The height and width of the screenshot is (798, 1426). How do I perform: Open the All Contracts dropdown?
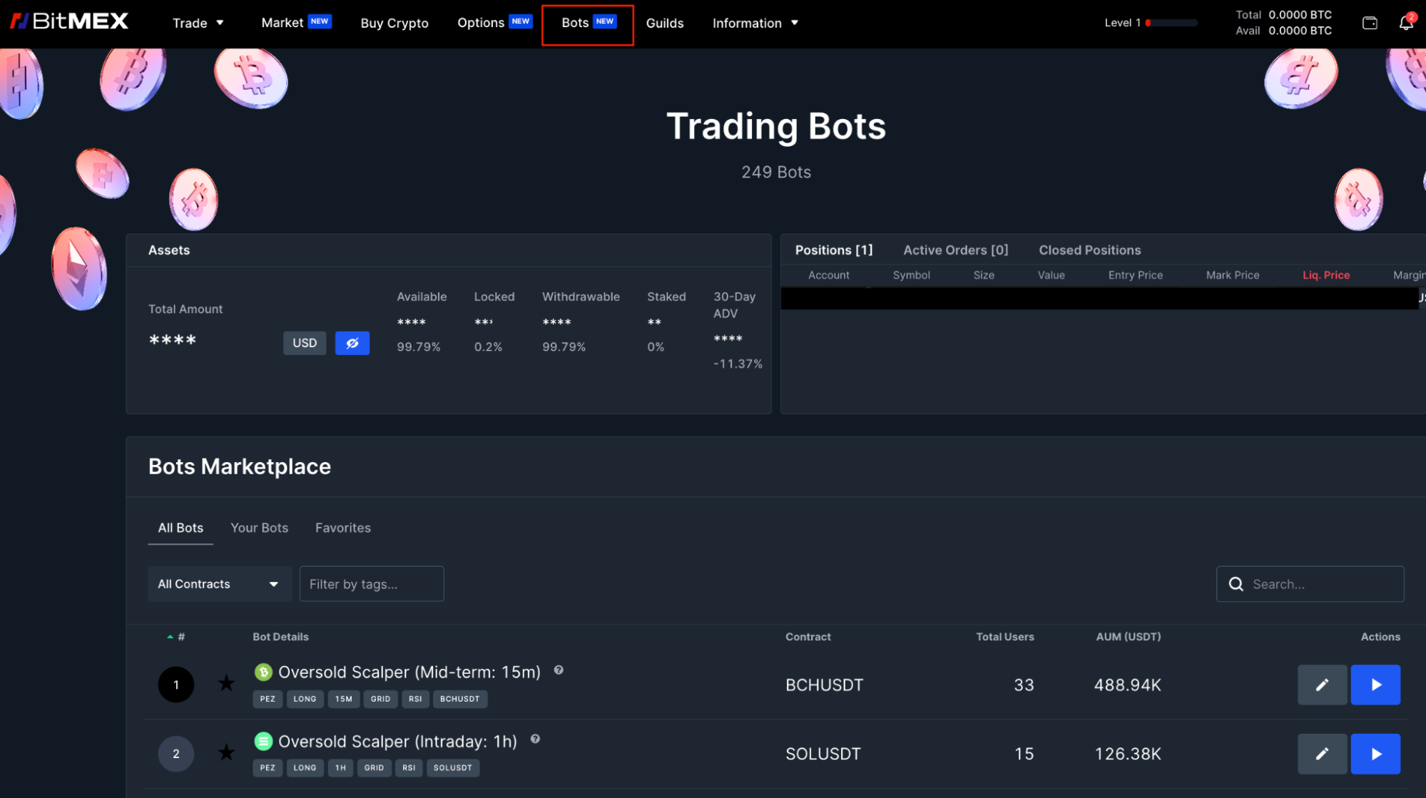pyautogui.click(x=219, y=583)
